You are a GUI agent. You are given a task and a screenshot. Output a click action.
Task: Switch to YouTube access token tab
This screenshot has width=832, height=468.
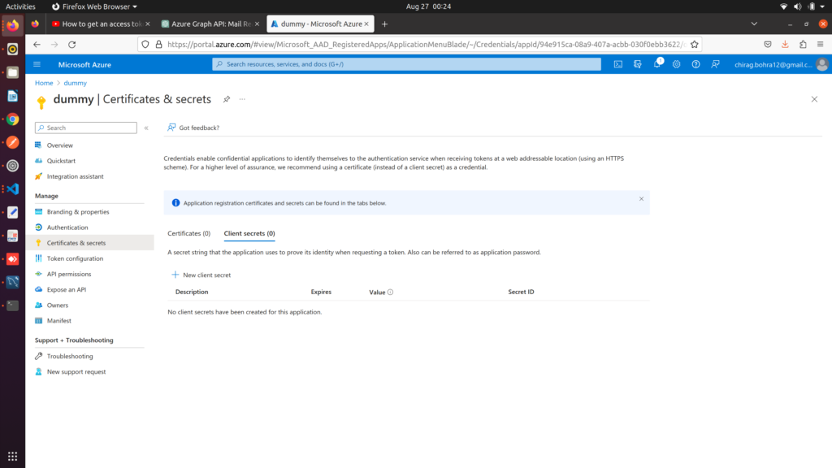tap(101, 24)
